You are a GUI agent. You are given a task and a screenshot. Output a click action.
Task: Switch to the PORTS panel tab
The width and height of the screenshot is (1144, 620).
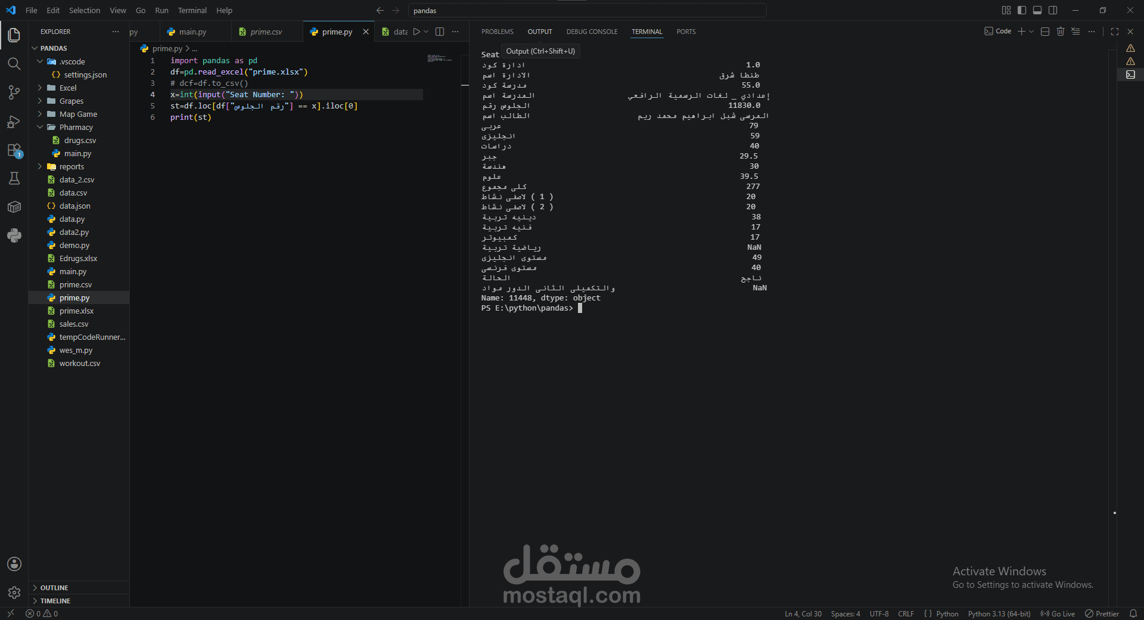coord(686,32)
